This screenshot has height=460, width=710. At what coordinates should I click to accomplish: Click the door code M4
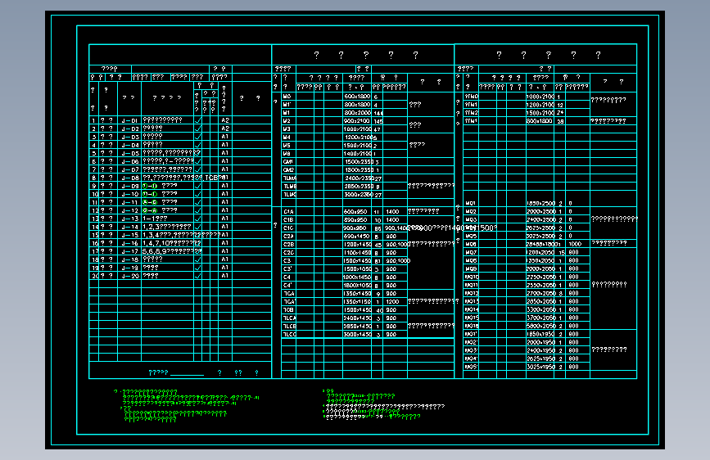pyautogui.click(x=287, y=138)
